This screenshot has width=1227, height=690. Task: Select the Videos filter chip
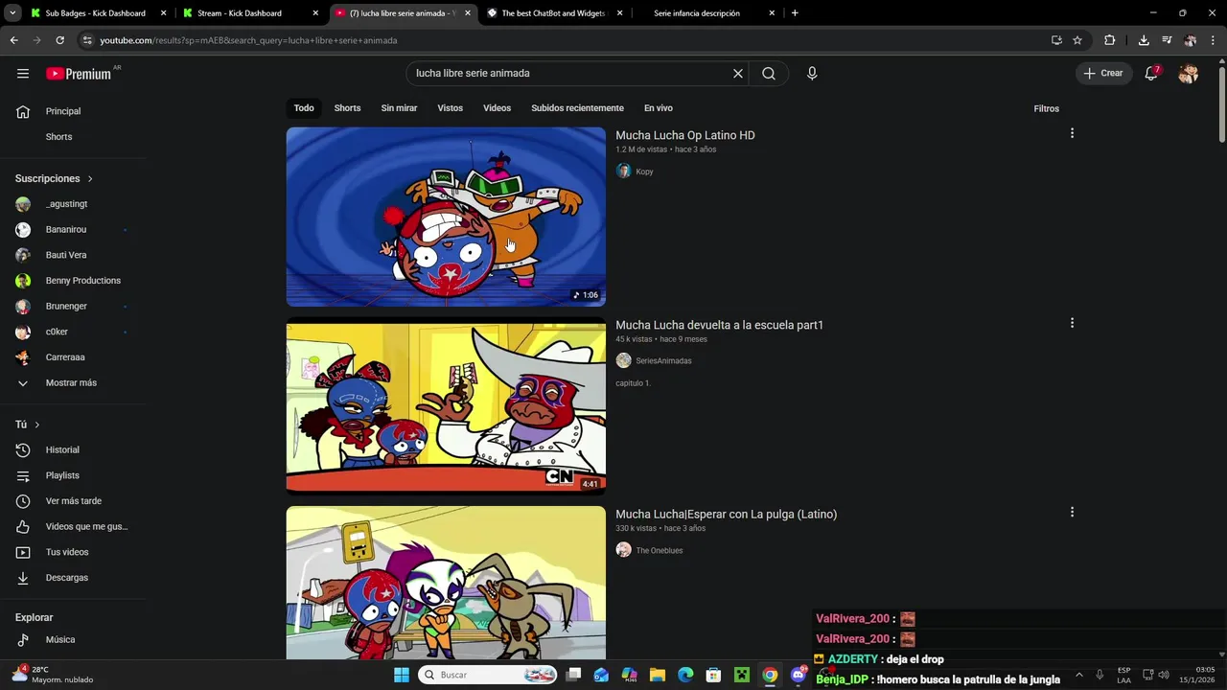coord(497,108)
